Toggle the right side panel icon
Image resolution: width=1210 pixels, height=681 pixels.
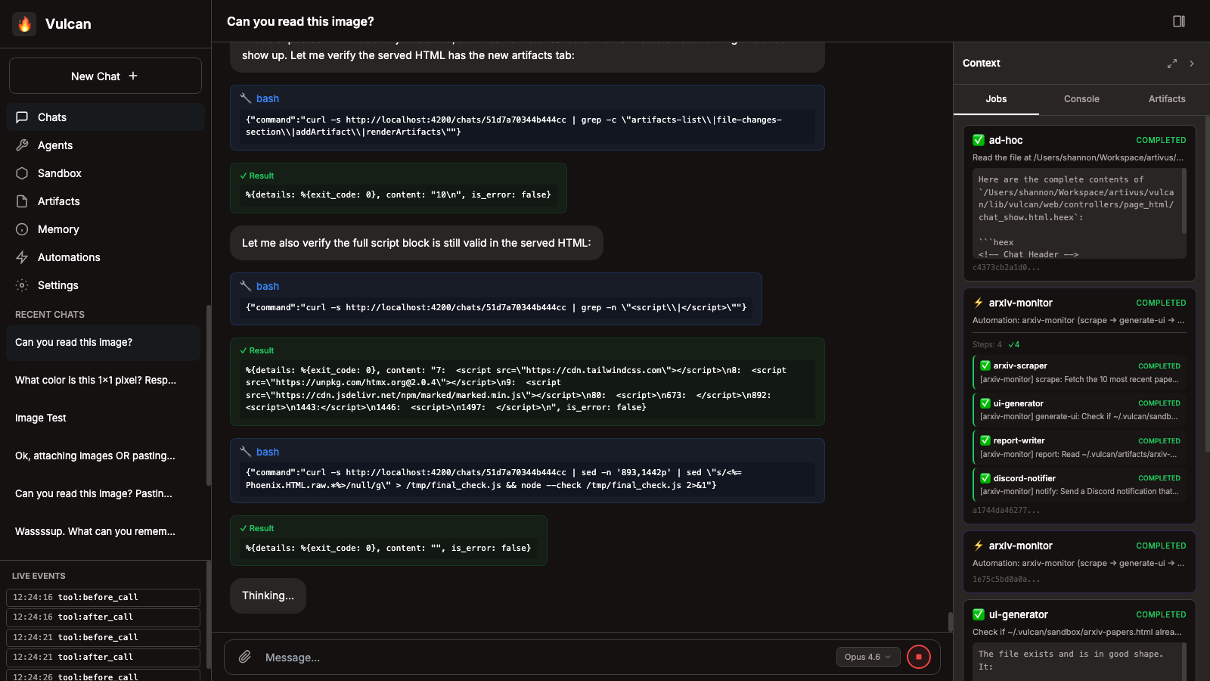[x=1178, y=21]
